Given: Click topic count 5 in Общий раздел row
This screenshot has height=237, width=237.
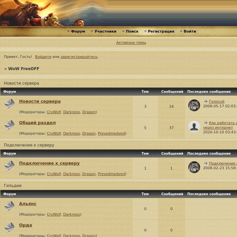Looking at the screenshot, I should point(145,128).
